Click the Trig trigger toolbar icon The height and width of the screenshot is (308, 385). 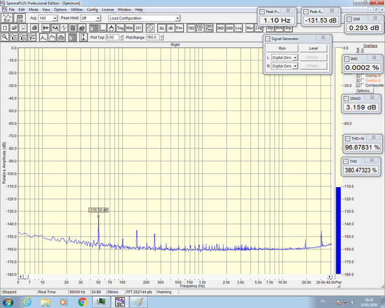(x=120, y=28)
